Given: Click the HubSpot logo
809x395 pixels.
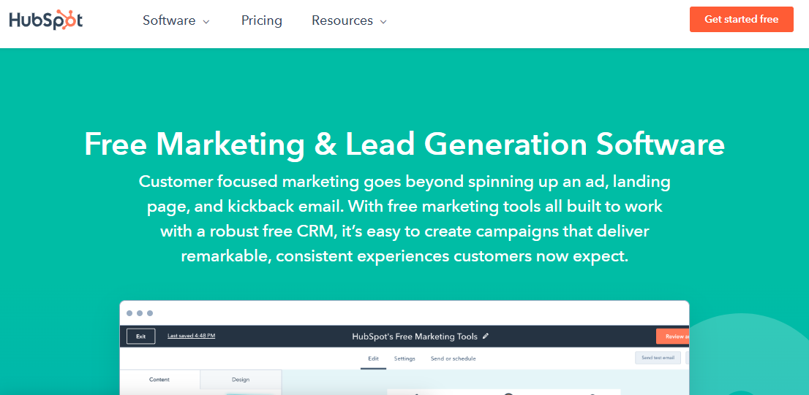Looking at the screenshot, I should (x=46, y=20).
